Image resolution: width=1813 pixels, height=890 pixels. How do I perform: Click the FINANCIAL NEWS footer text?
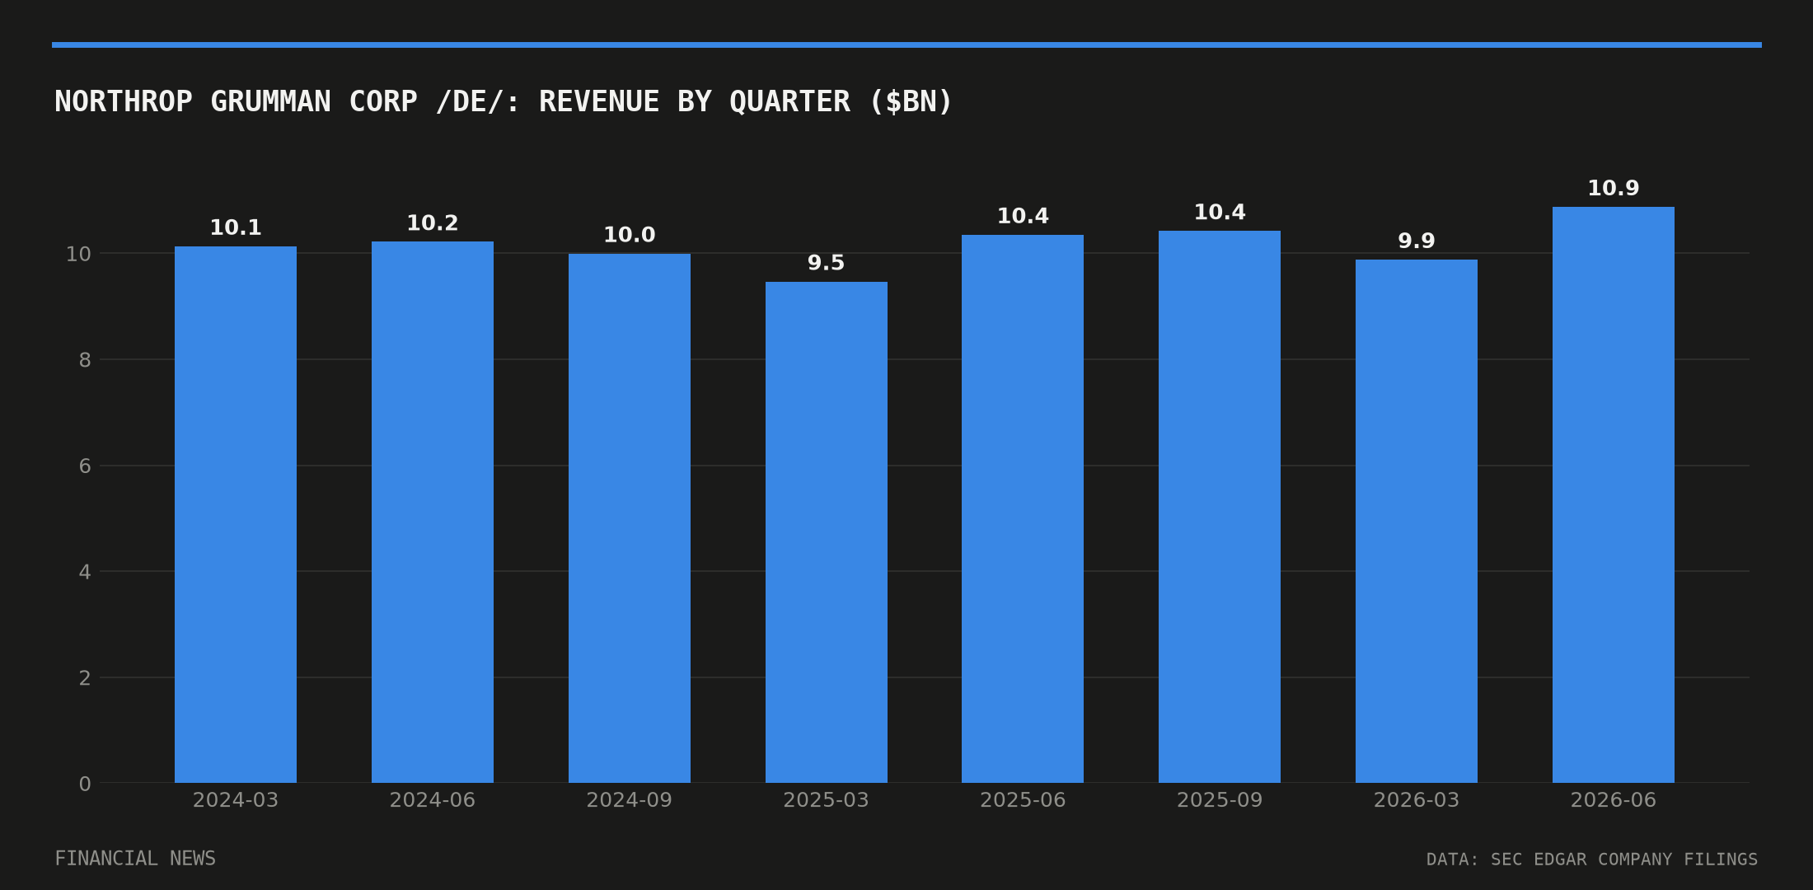[x=135, y=859]
